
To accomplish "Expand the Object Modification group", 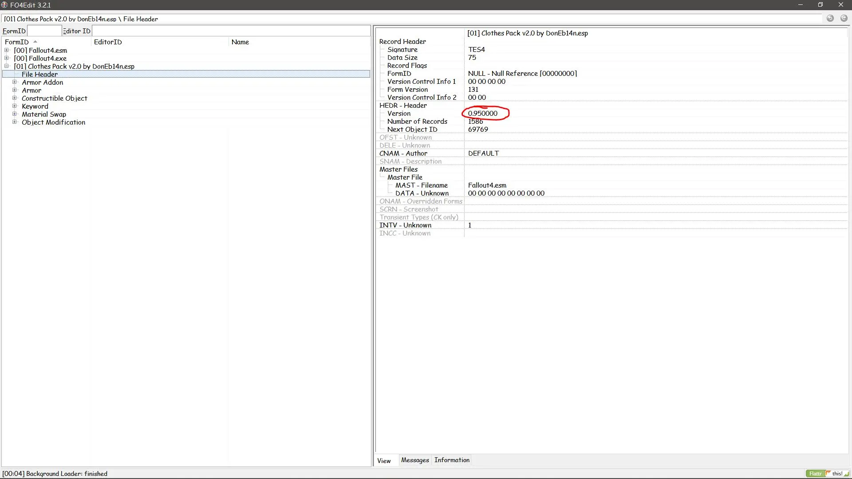I will click(x=15, y=122).
